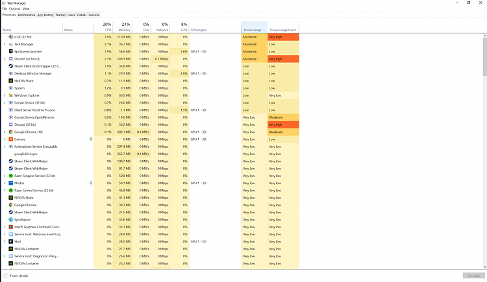Switch to the Services tab

[94, 15]
